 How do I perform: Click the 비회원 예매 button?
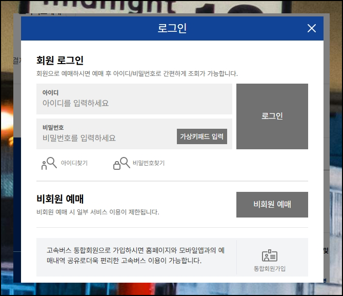click(x=272, y=205)
